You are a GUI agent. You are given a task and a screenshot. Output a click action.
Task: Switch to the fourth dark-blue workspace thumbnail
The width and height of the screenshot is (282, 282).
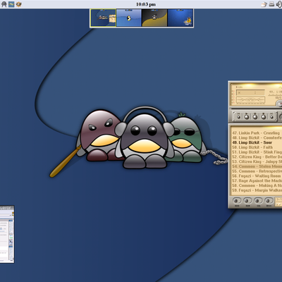[180, 18]
